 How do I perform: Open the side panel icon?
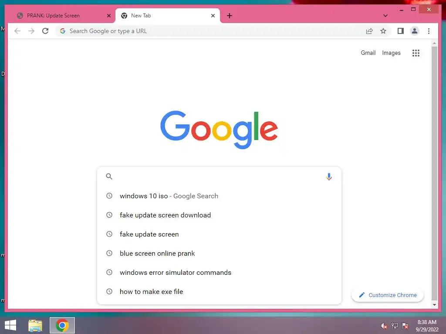(401, 31)
